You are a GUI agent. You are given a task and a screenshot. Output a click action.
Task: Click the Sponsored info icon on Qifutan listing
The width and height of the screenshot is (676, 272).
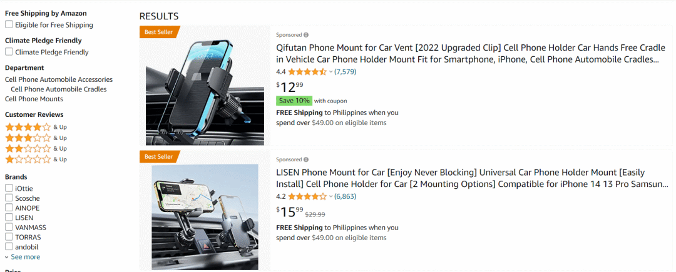tap(306, 35)
